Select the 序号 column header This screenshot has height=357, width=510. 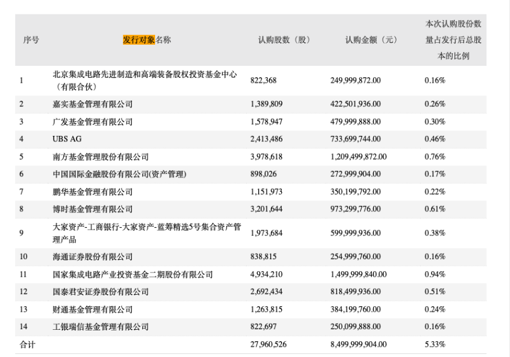[x=31, y=40]
